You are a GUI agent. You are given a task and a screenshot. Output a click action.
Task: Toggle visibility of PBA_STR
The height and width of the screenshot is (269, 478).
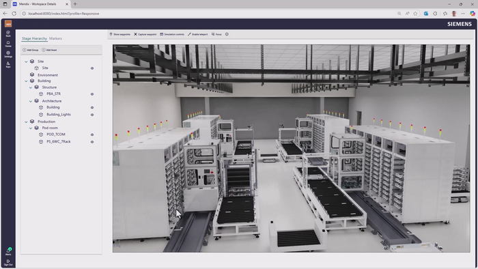(92, 94)
